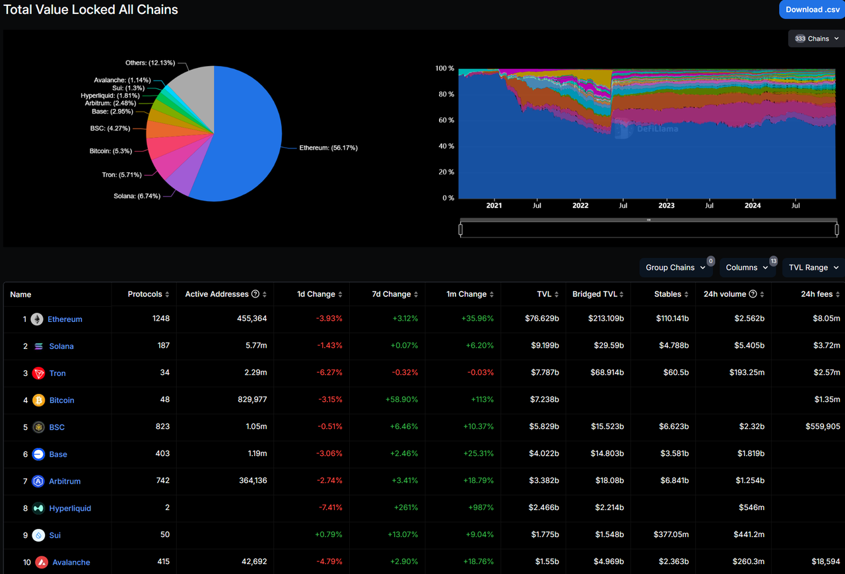
Task: Click the Solana chain logo icon
Action: (38, 346)
